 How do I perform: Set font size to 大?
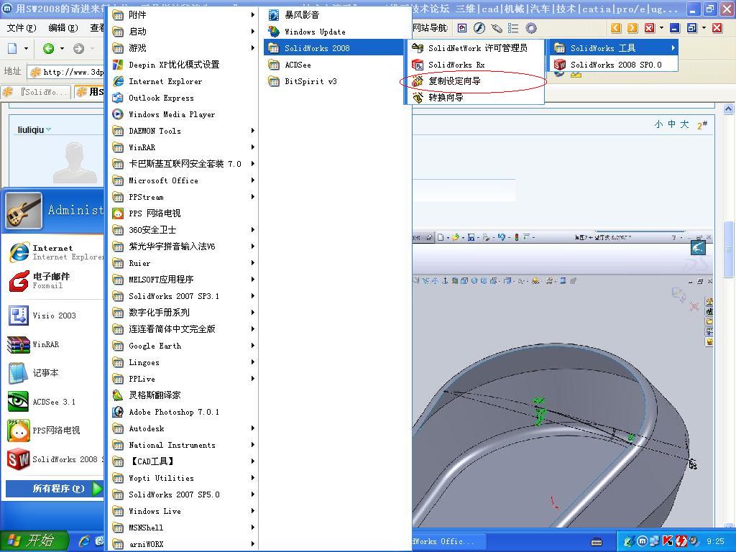click(x=685, y=124)
